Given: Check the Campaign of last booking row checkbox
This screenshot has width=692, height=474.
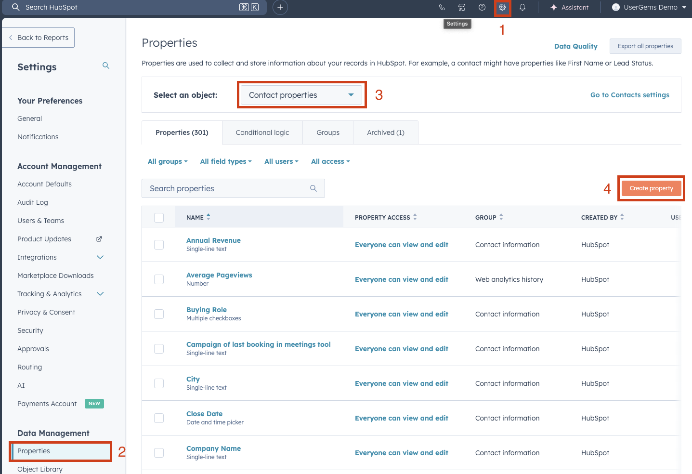Looking at the screenshot, I should pos(159,349).
